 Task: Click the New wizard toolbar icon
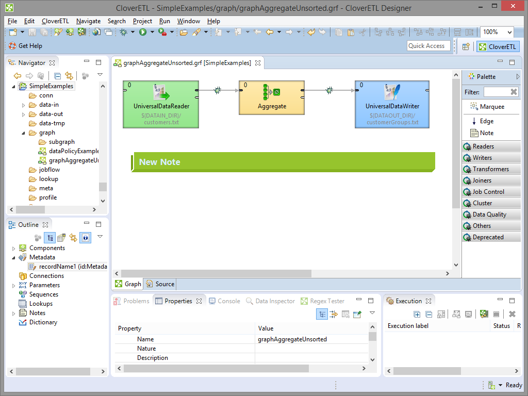point(13,32)
